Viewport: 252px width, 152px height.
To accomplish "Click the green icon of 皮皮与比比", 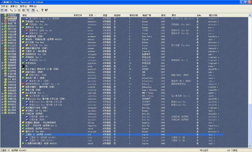I will click(23, 63).
